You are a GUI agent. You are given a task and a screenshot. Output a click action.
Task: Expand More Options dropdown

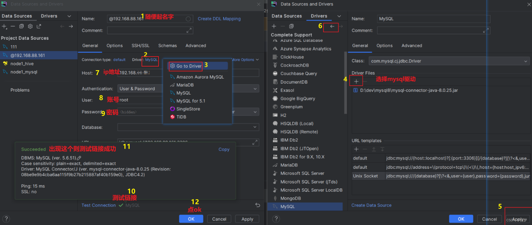coord(245,60)
